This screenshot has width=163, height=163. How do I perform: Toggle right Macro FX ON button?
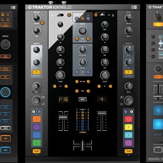(x=128, y=72)
